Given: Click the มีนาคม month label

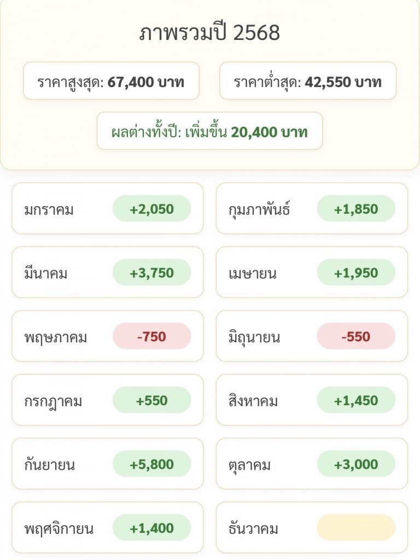Looking at the screenshot, I should click(46, 273).
